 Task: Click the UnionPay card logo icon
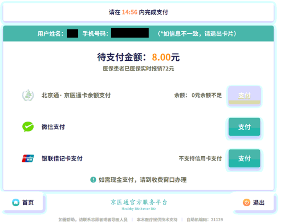coord(28,159)
